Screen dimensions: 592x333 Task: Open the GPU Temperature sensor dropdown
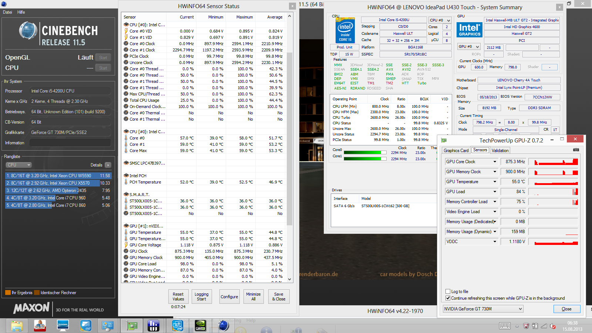[495, 182]
